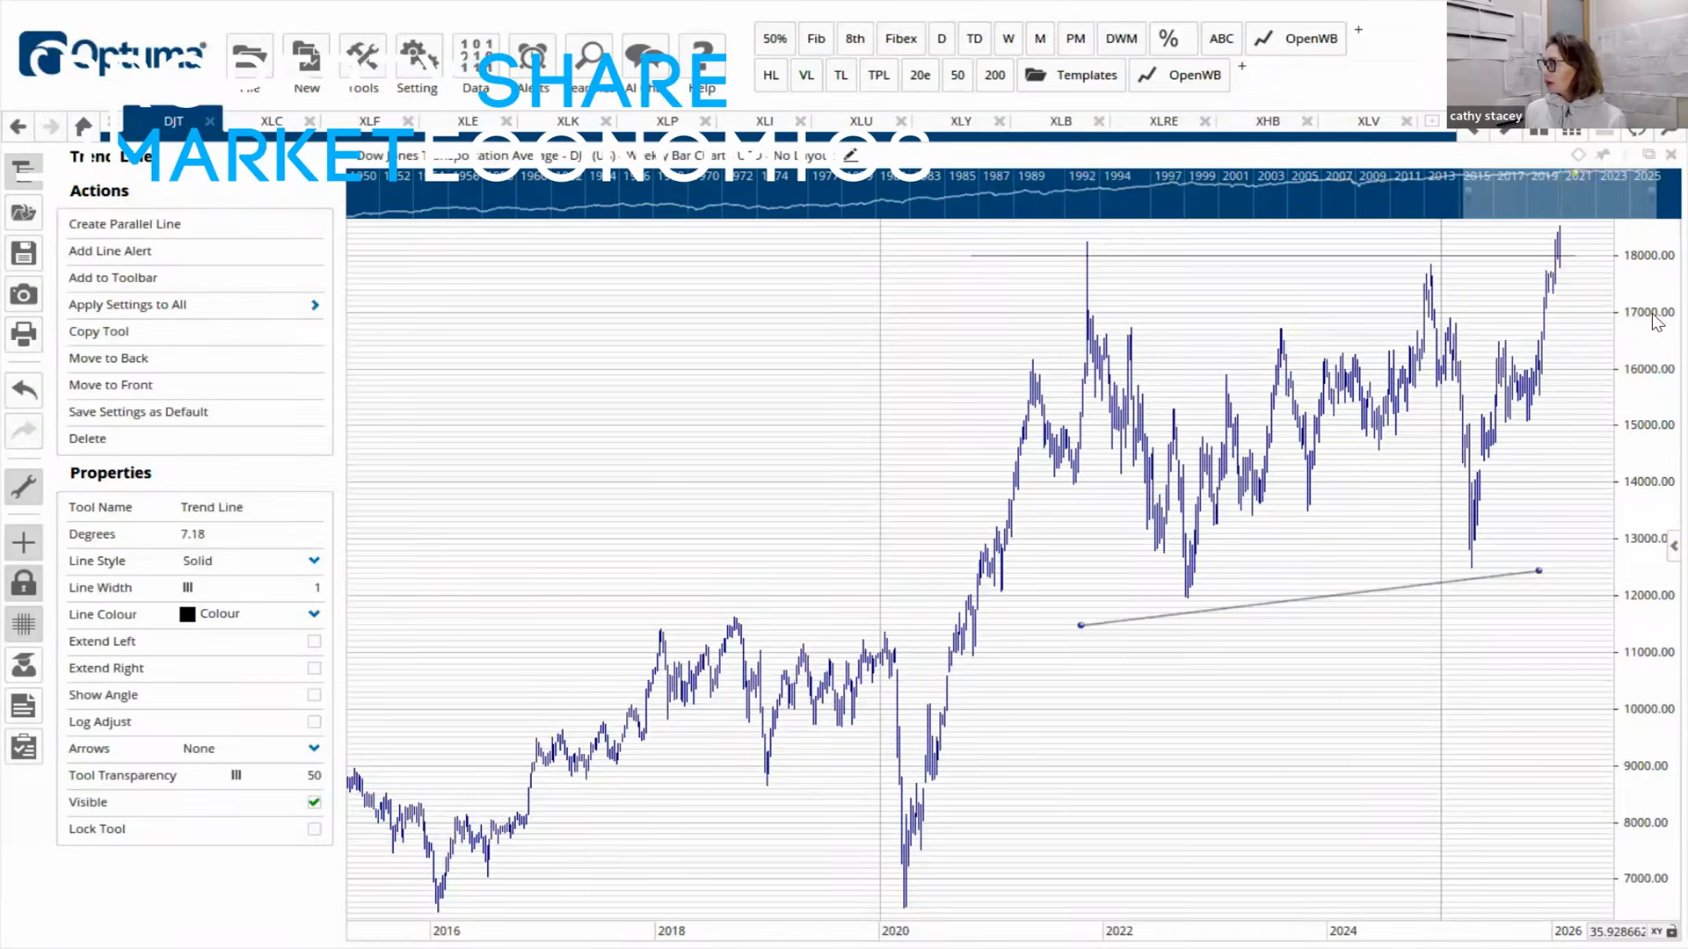Expand the Apply Settings to All submenu
The width and height of the screenshot is (1688, 949).
(x=314, y=305)
